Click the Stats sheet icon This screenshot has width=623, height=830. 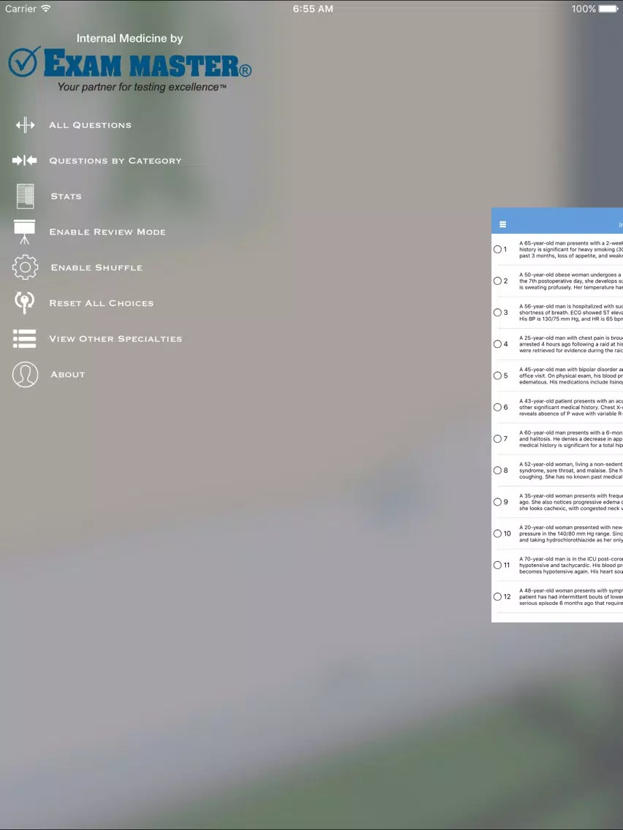pos(25,196)
